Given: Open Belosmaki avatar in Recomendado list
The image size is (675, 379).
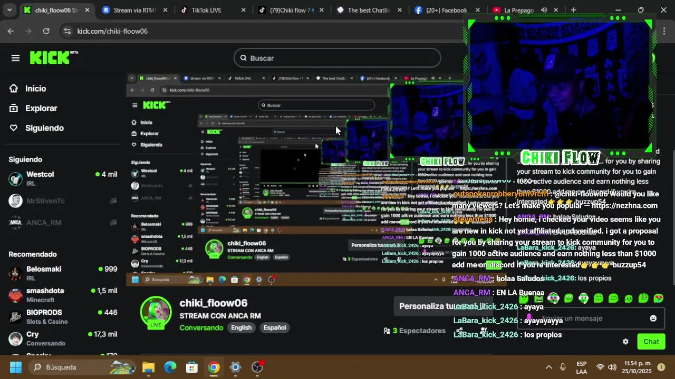Looking at the screenshot, I should coord(16,273).
